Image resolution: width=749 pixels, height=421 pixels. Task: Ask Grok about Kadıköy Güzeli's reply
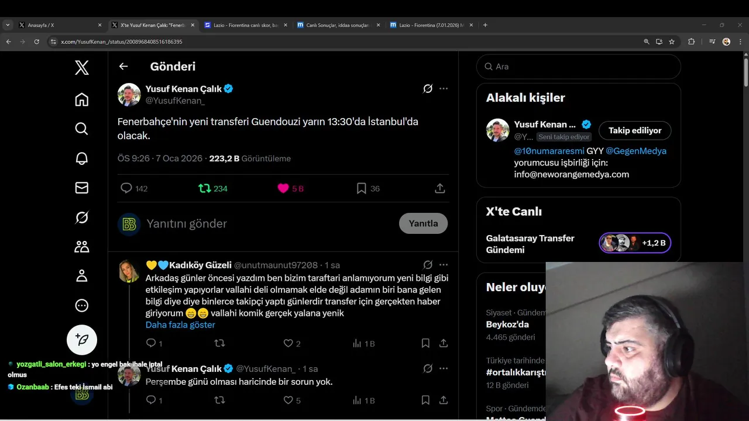tap(428, 265)
